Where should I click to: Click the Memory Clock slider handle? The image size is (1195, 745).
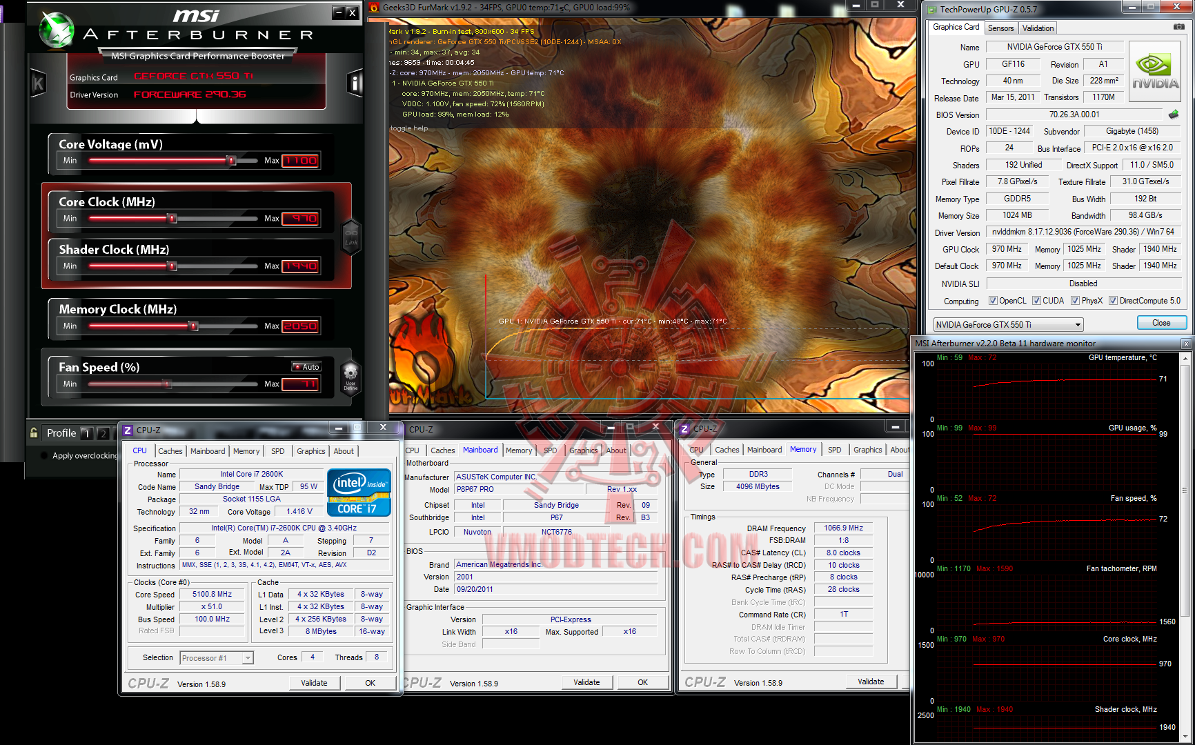194,326
